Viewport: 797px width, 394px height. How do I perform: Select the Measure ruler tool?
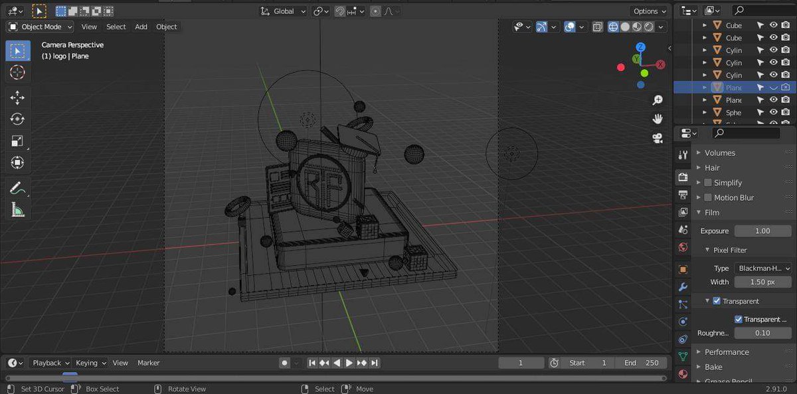(x=18, y=209)
